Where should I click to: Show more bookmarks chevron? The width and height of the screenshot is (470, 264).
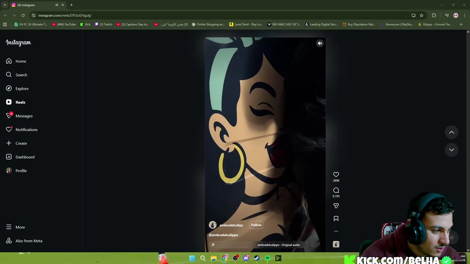(x=461, y=25)
